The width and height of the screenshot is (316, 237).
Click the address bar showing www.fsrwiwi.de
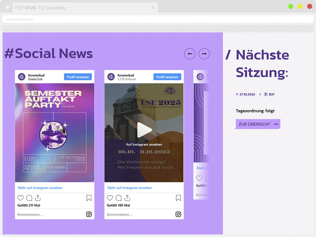pos(142,19)
